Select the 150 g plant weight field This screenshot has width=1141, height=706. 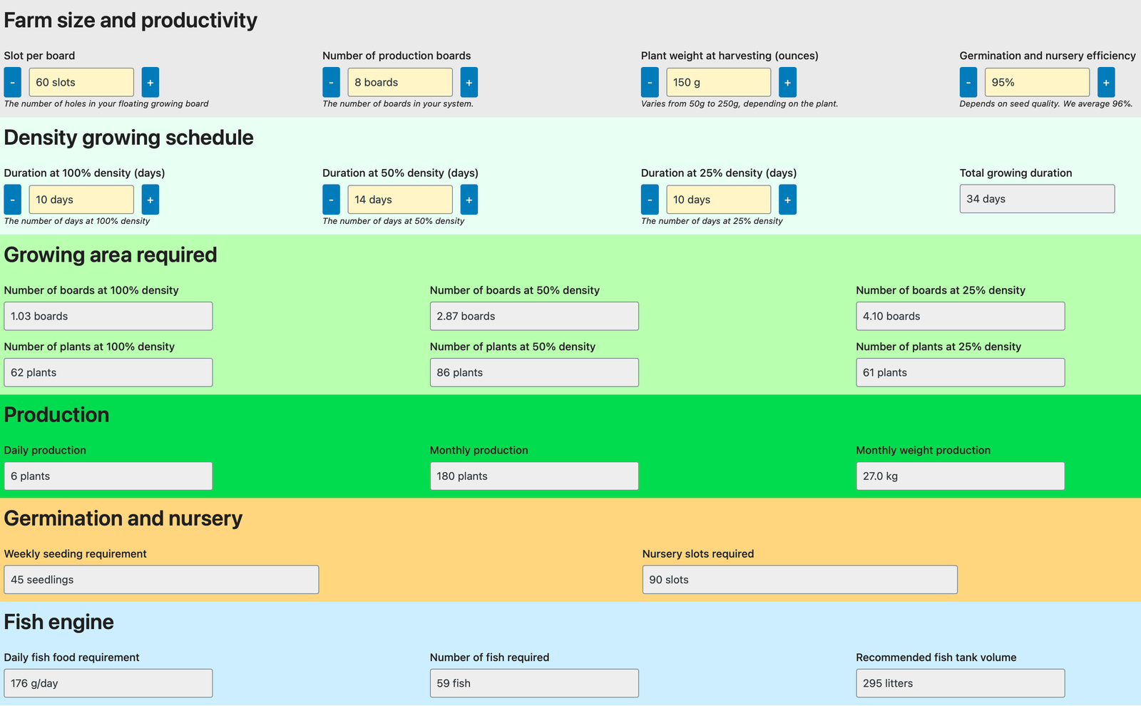pos(718,83)
